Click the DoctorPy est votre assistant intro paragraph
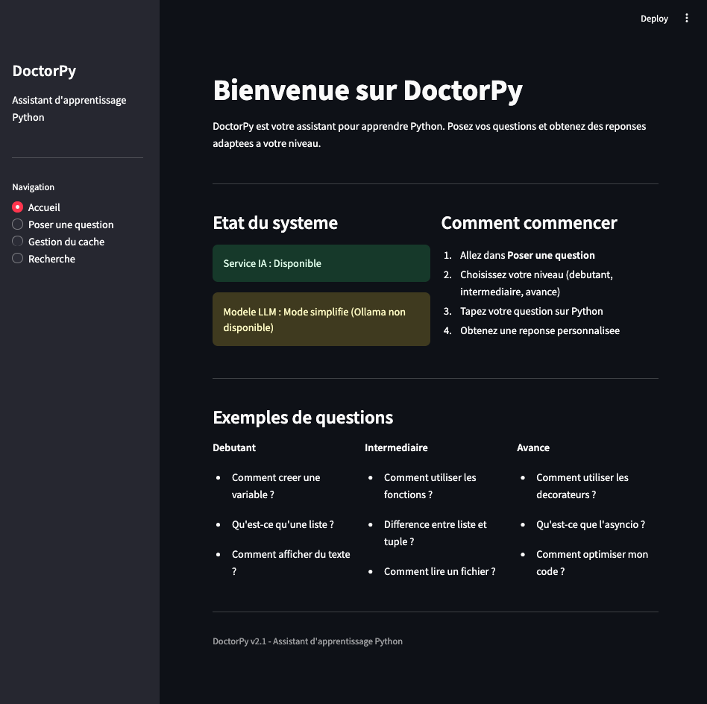707x704 pixels. (x=430, y=135)
